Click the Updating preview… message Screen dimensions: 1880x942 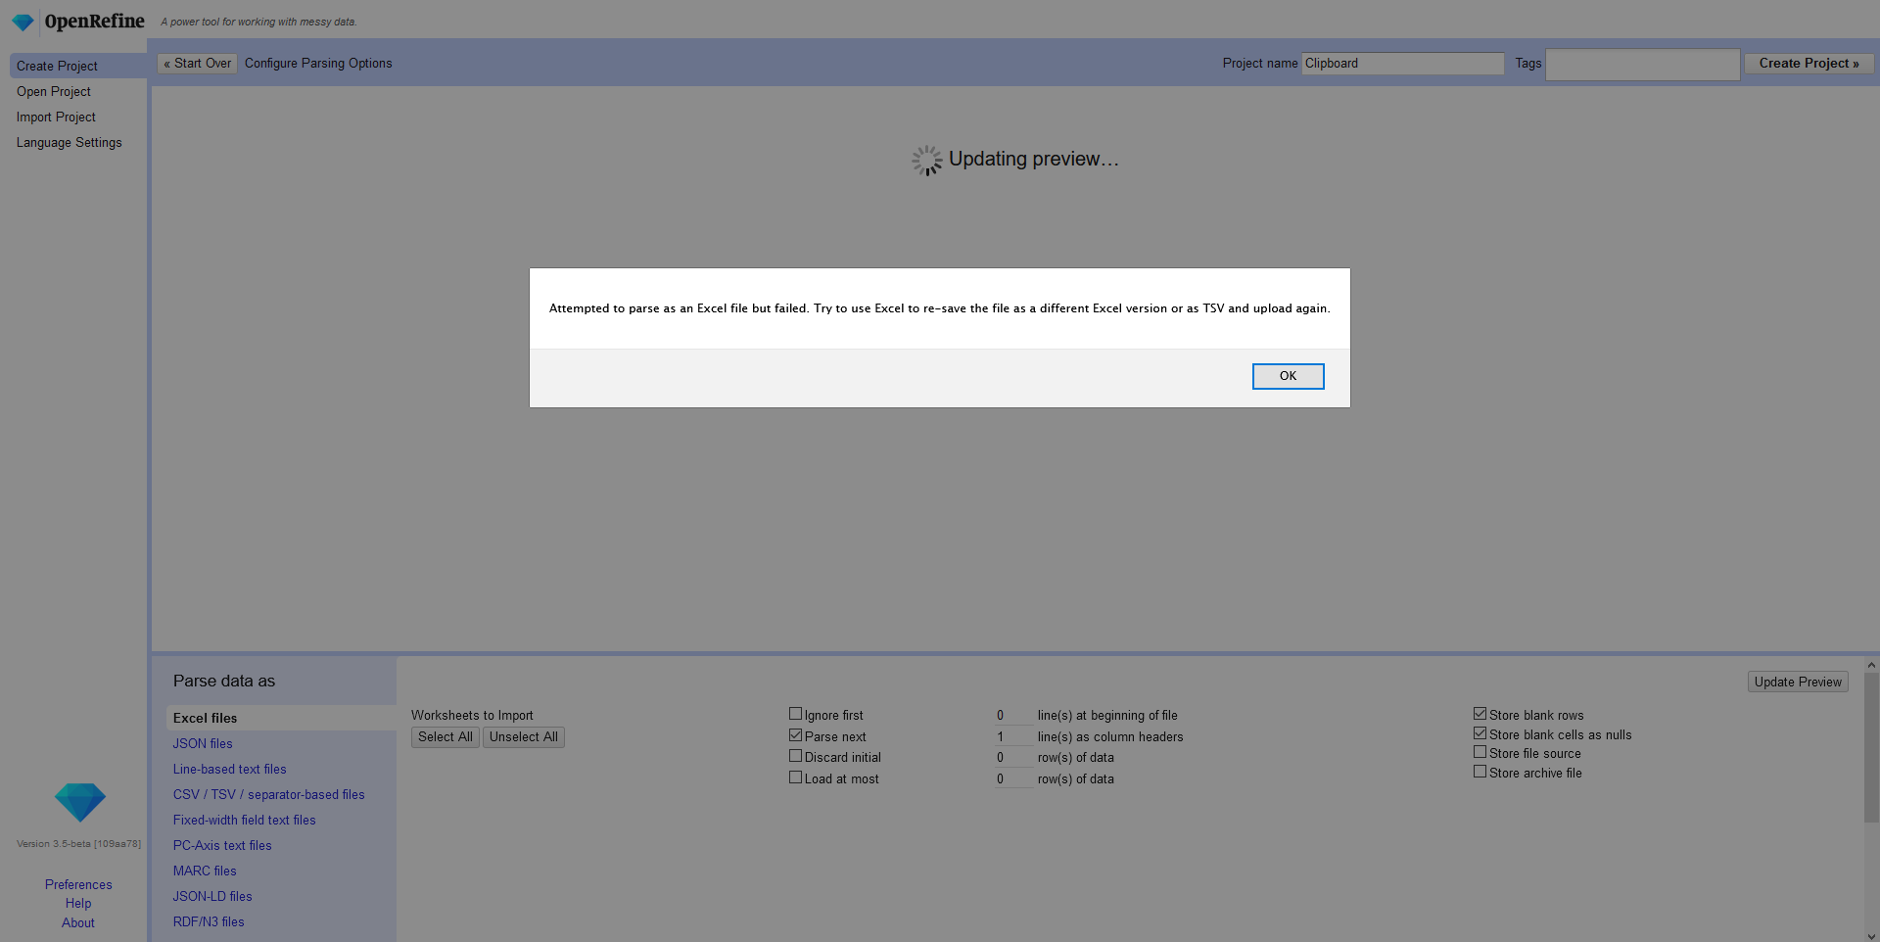click(1033, 159)
